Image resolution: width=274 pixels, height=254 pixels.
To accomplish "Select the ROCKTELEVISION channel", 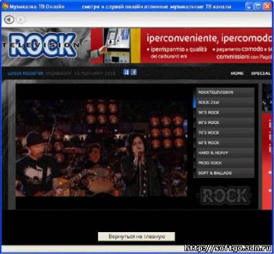I will (x=224, y=92).
